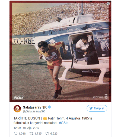Click the #GSTB watermark on photo
The image size is (121, 137).
(x=19, y=97)
